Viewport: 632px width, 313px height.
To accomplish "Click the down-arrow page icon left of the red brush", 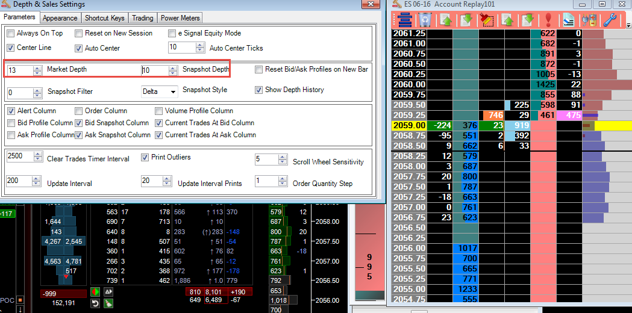I will (466, 20).
